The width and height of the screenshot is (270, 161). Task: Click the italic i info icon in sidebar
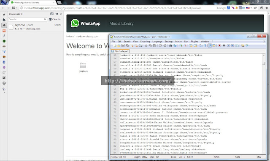(x=4, y=36)
